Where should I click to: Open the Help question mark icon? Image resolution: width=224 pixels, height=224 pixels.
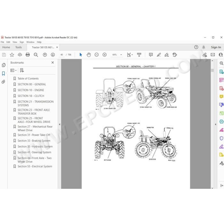[196, 47]
